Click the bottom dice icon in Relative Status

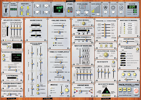tap(4, 35)
